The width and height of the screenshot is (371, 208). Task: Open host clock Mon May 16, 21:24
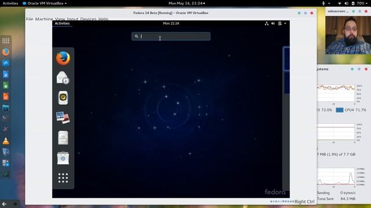[x=187, y=3]
